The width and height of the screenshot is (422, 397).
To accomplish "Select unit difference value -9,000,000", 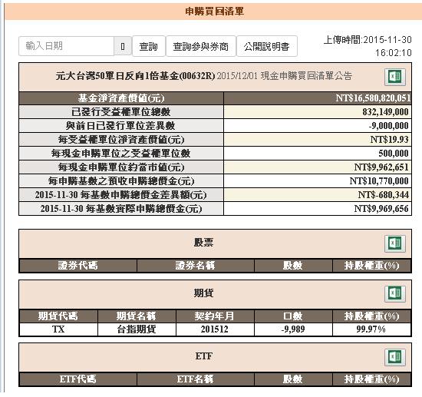I will (389, 126).
